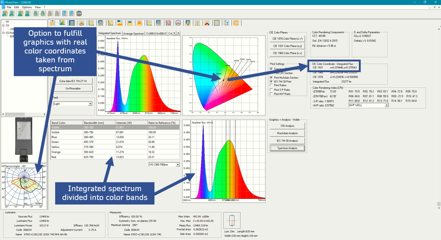The height and width of the screenshot is (240, 441).
Task: Switch to the Average Spectrum tab
Action: 133,34
